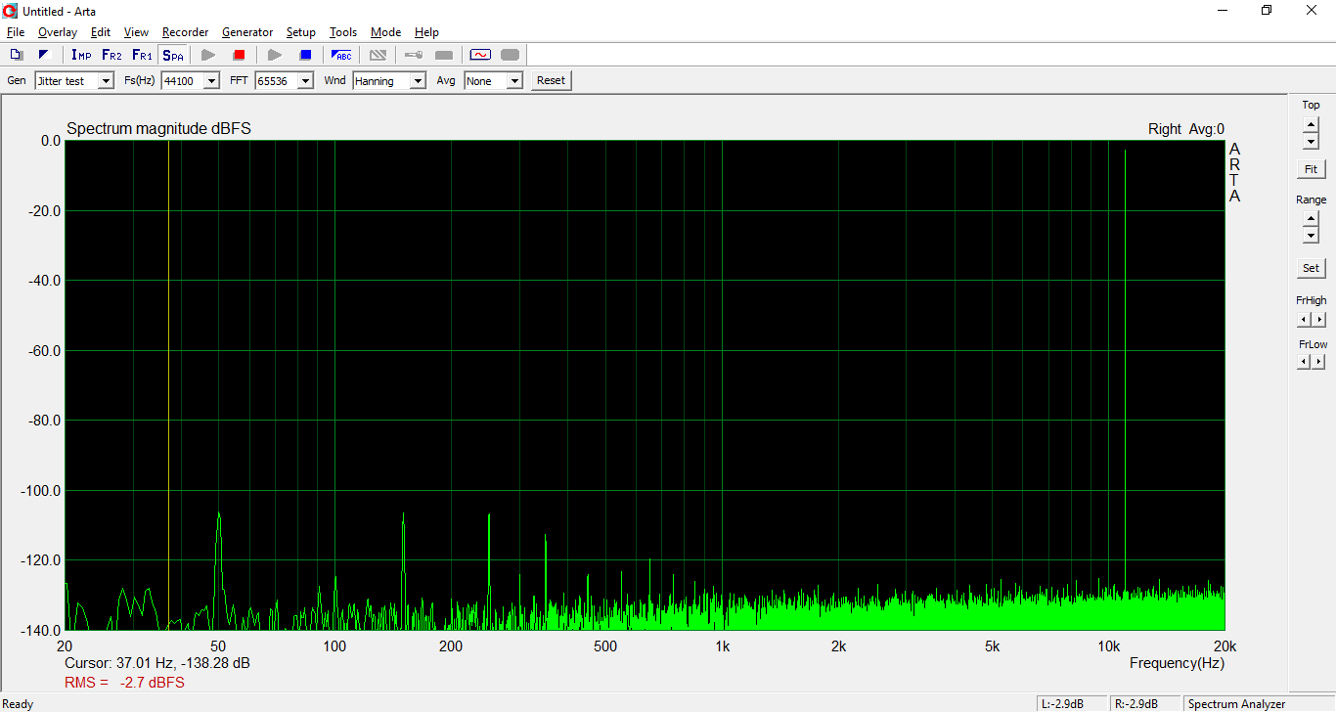This screenshot has width=1336, height=712.
Task: Click the grey rectangle toolbar icon
Action: 444,55
